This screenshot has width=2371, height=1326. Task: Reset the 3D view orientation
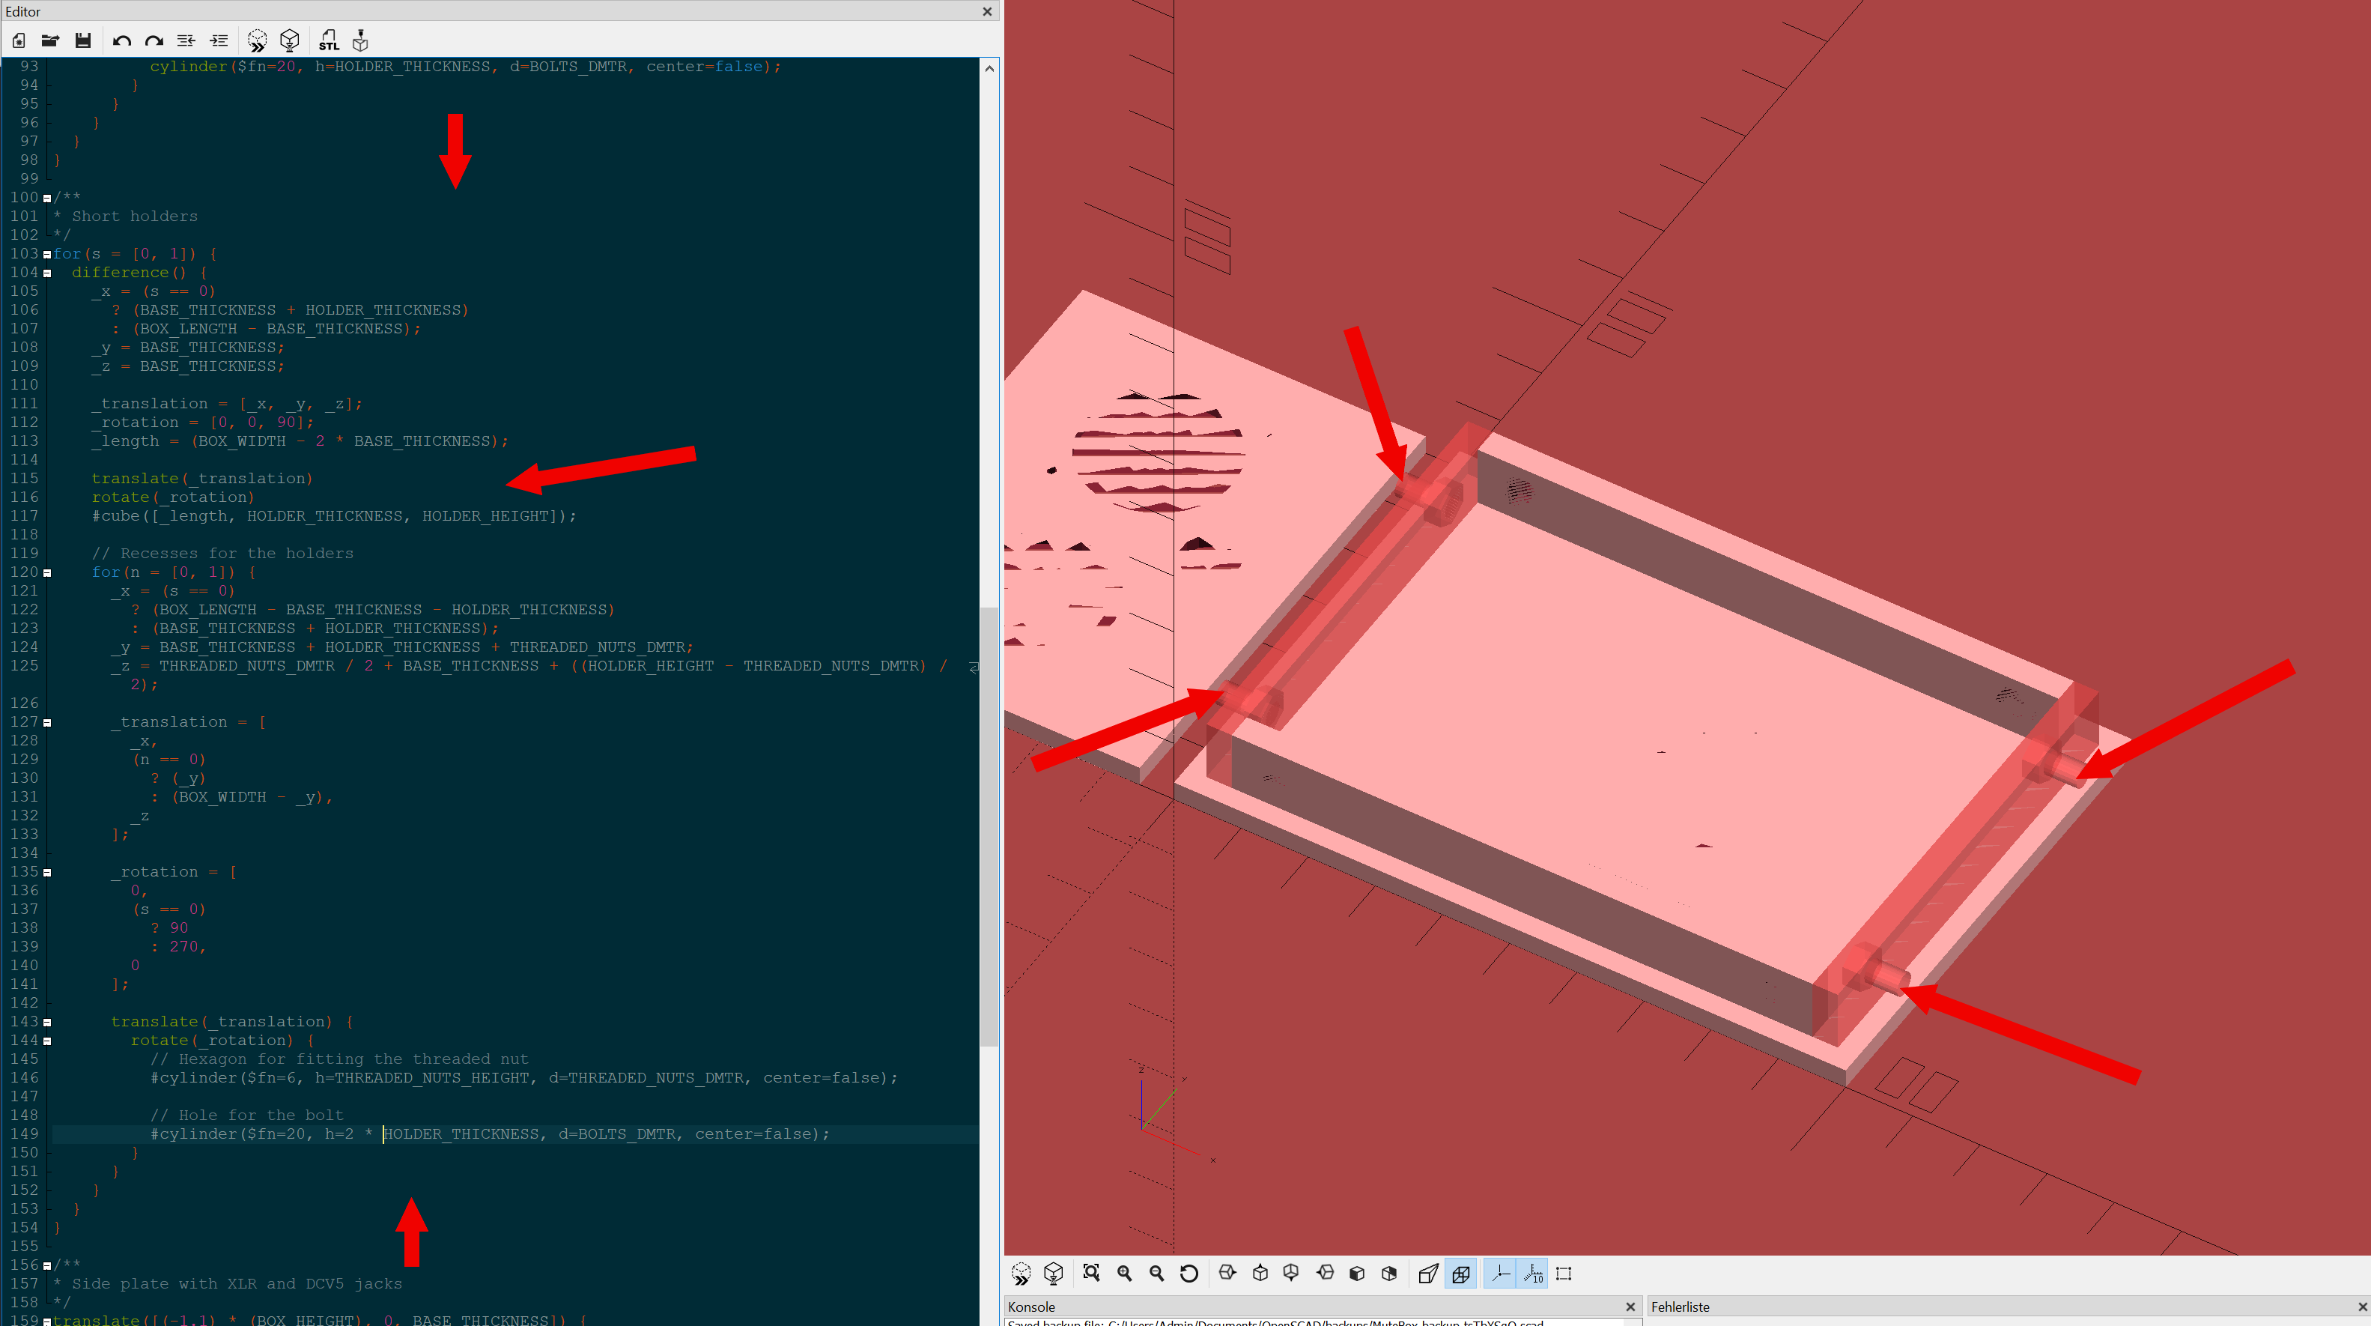(1189, 1274)
